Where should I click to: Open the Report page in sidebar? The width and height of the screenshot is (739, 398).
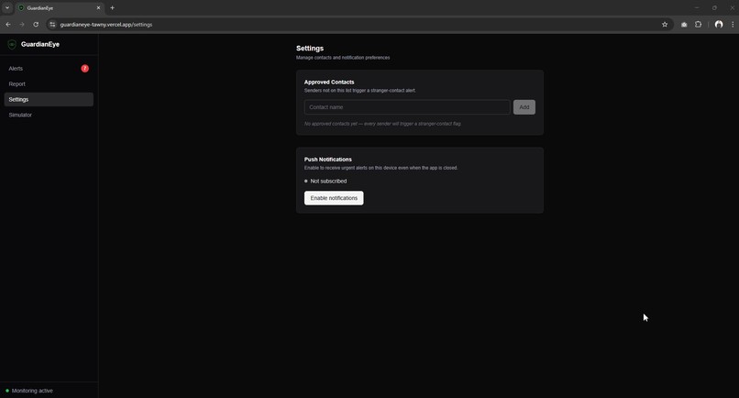(49, 84)
